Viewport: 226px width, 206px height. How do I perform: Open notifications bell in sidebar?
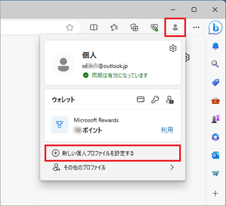point(215,46)
